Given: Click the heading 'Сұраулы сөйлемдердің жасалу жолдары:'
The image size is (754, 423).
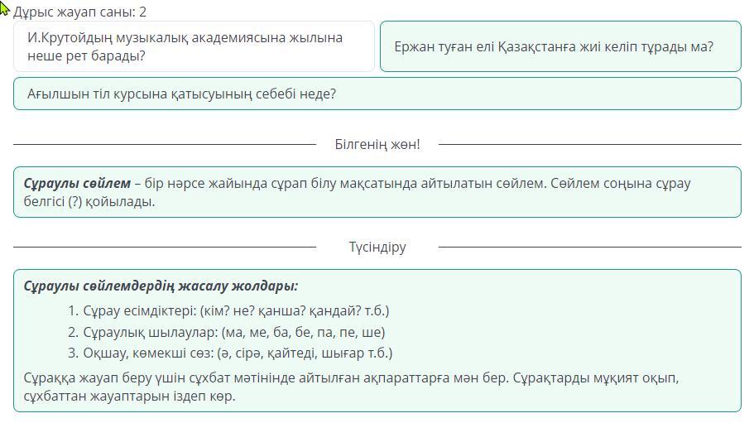Looking at the screenshot, I should click(x=161, y=286).
